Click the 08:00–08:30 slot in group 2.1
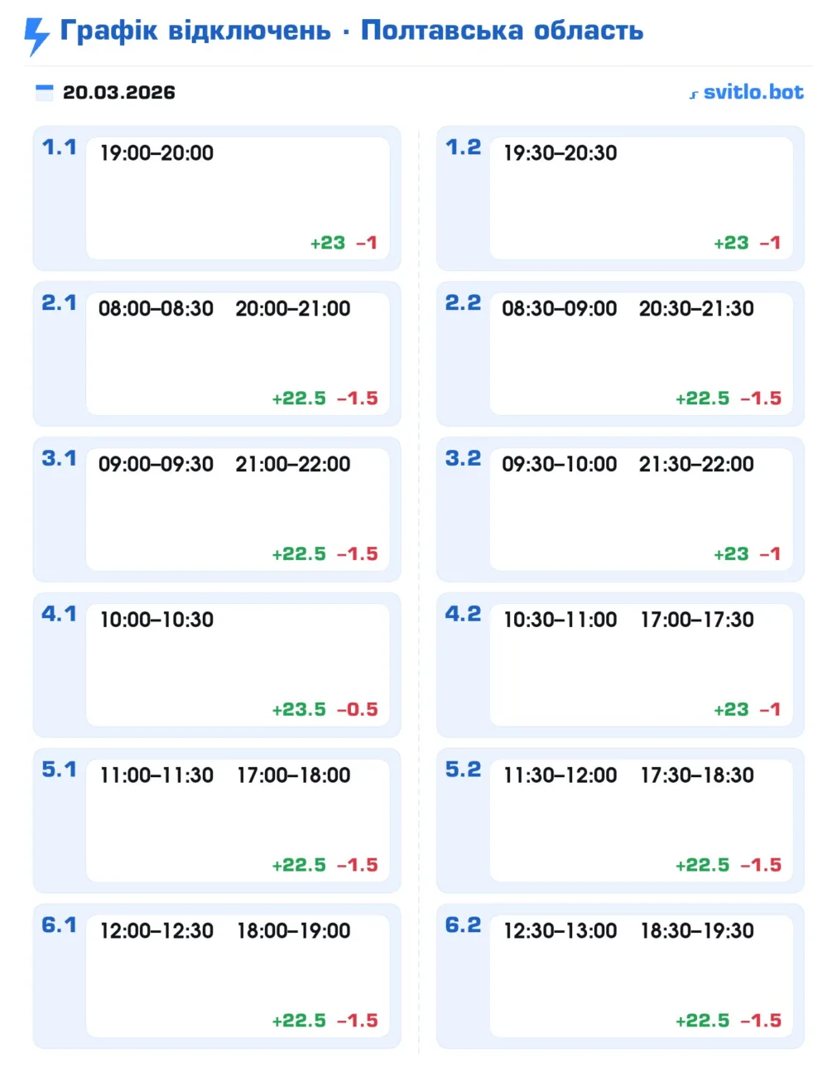 [x=156, y=309]
